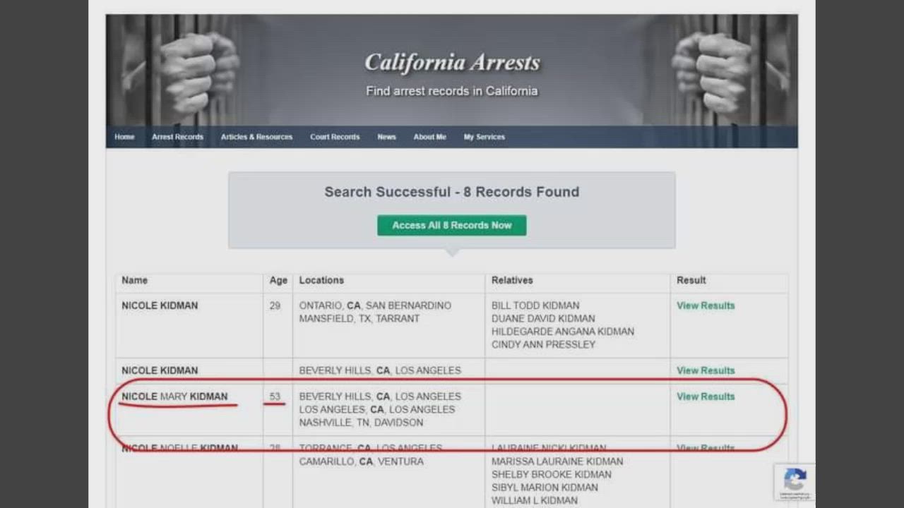Go to Arrest Records in navigation
The height and width of the screenshot is (508, 904).
177,137
